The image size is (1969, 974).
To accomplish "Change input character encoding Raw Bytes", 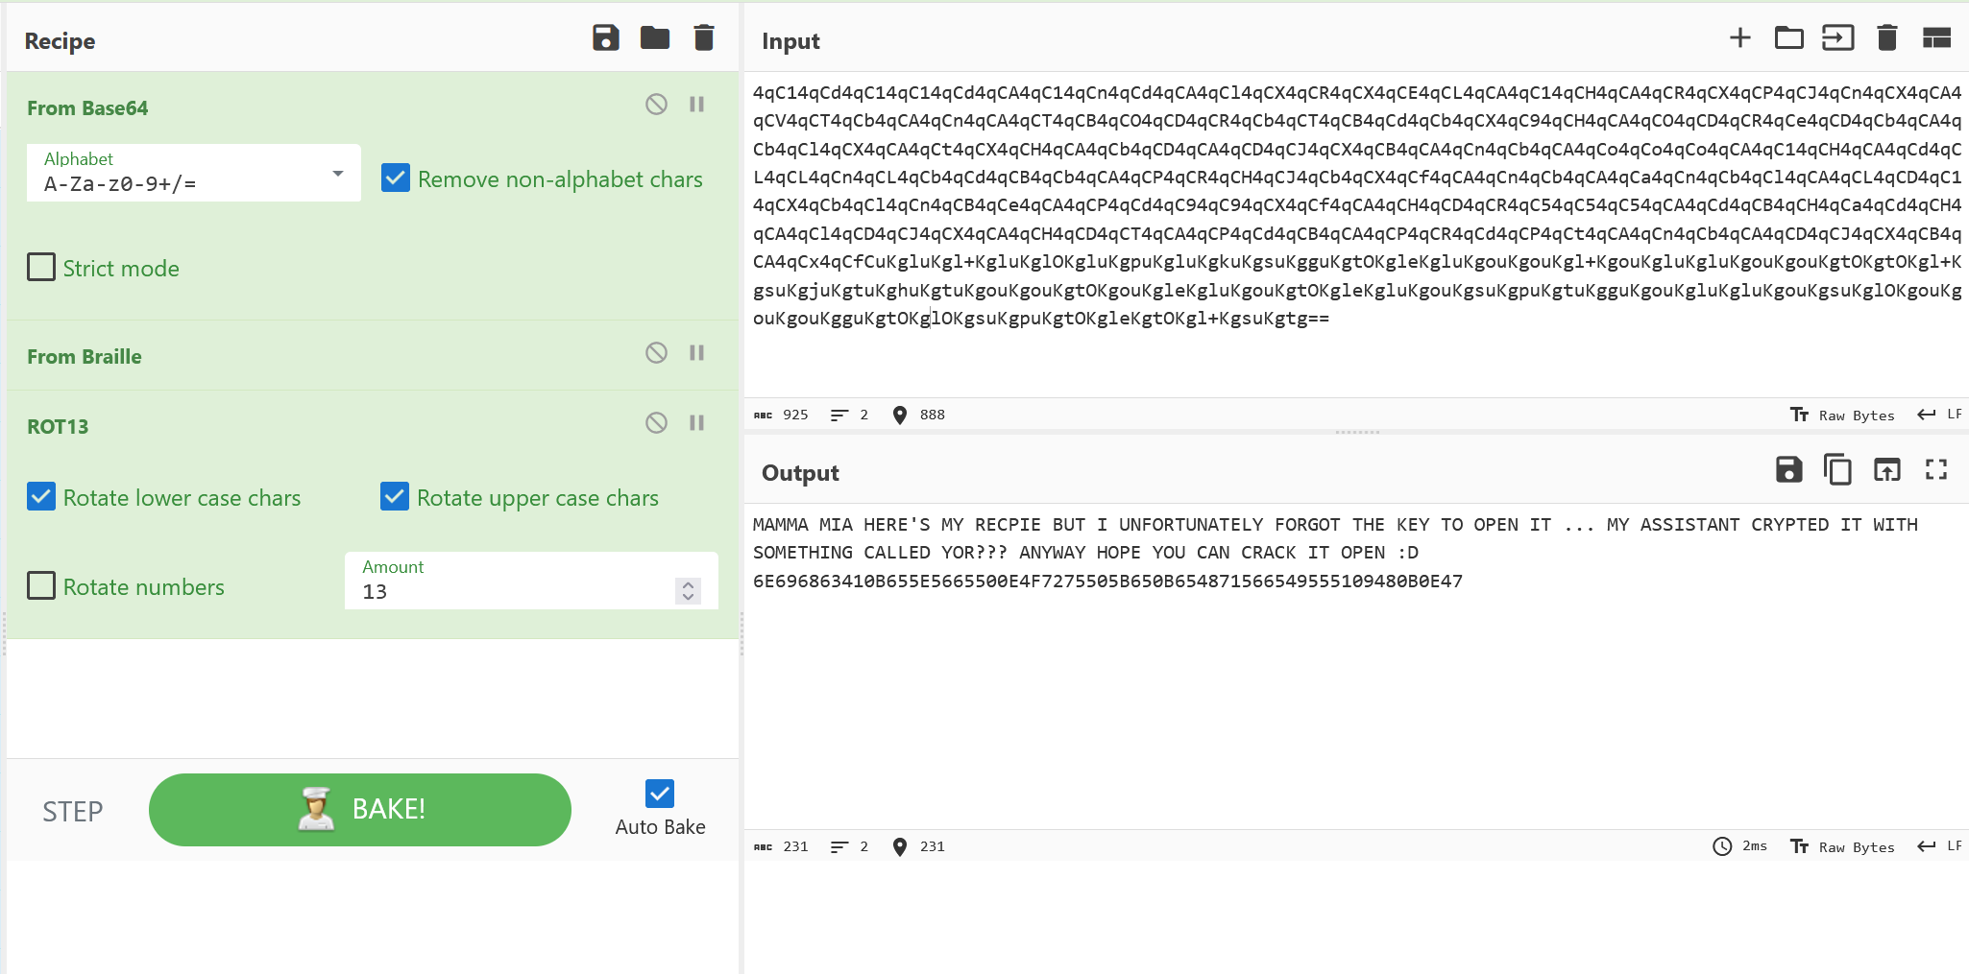I will pos(1842,415).
